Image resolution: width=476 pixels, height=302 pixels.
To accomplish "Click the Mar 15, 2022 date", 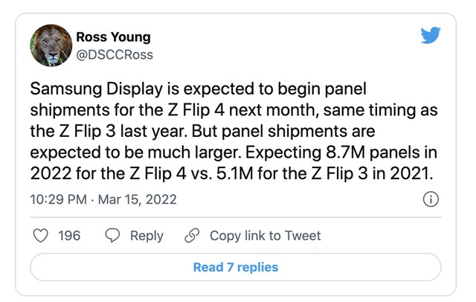I will point(137,199).
